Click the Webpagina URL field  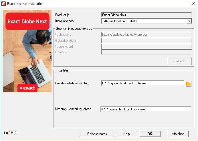[146, 35]
